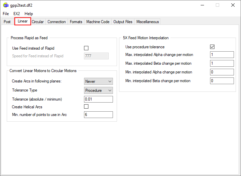Viewport: 241px width, 176px height.
Task: Click the gpp2test.df2 application icon in title bar
Action: pyautogui.click(x=6, y=5)
